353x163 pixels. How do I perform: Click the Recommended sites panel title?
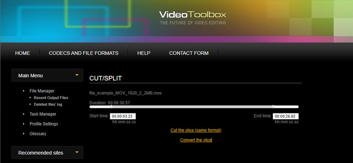click(x=41, y=153)
